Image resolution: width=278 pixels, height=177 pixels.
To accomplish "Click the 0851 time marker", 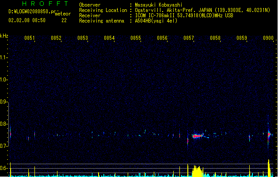I will coord(30,38).
